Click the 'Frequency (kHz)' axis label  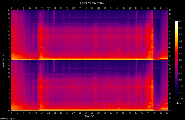pyautogui.click(x=3, y=60)
